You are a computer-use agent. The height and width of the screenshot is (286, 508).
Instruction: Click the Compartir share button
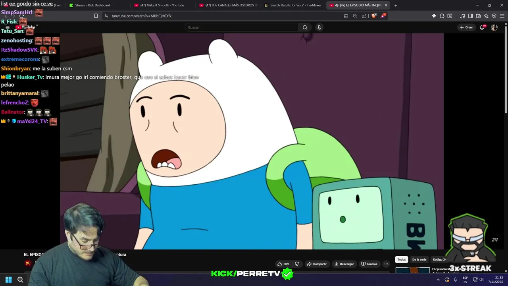(x=317, y=264)
